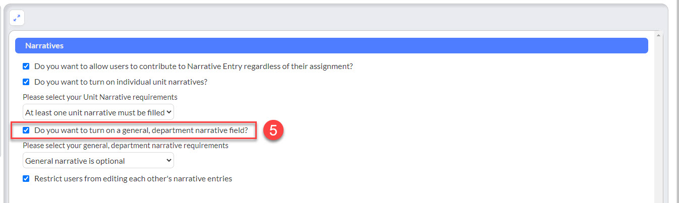Click scrollbar up arrow in Narratives panel
The width and height of the screenshot is (679, 203).
(658, 35)
